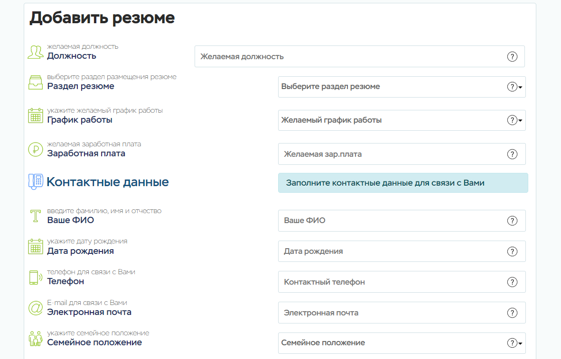The height and width of the screenshot is (359, 561).
Task: Click the calendar icon next to График работы
Action: pos(36,116)
